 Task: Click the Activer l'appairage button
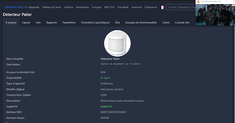click(181, 7)
